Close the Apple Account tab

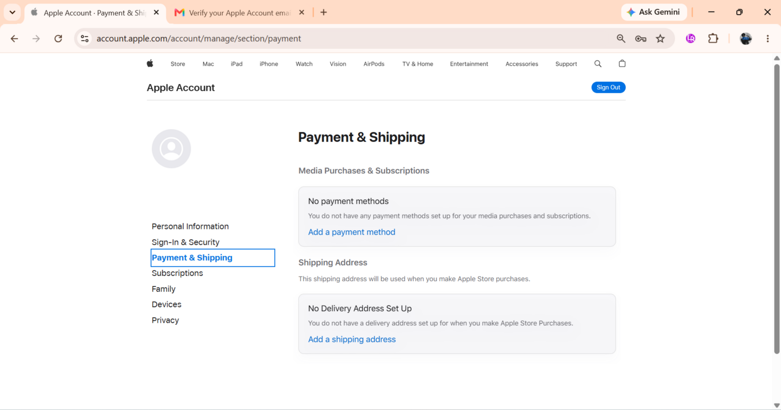tap(156, 13)
